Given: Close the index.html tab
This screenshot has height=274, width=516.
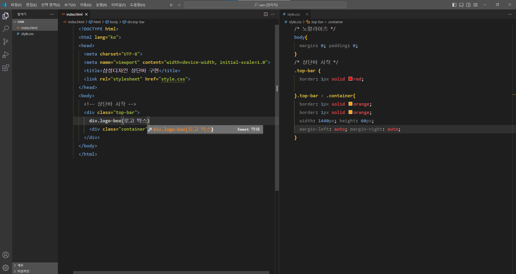Looking at the screenshot, I should pos(86,14).
